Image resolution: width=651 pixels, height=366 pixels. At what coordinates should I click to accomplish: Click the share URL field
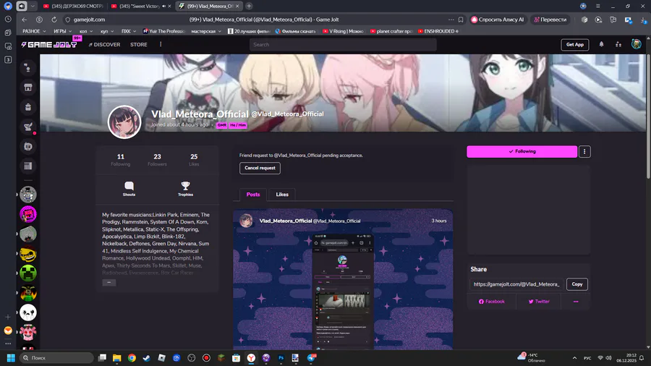coord(517,284)
